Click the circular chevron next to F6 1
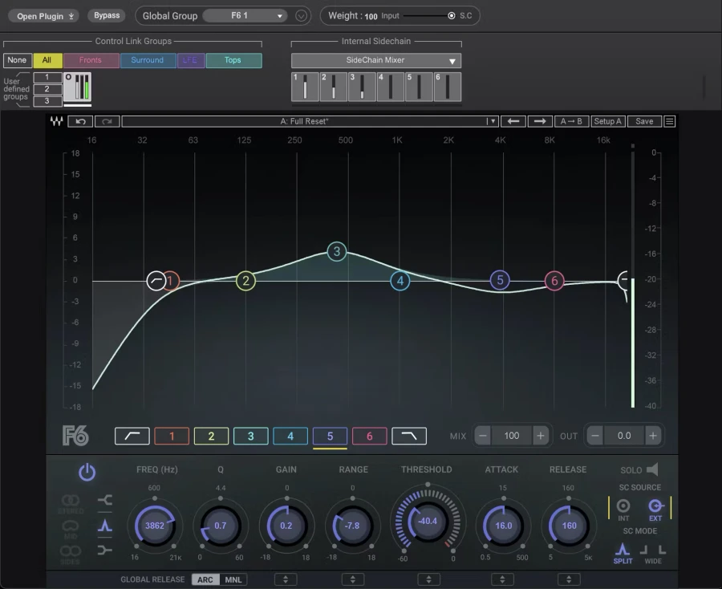Image resolution: width=722 pixels, height=589 pixels. [301, 16]
